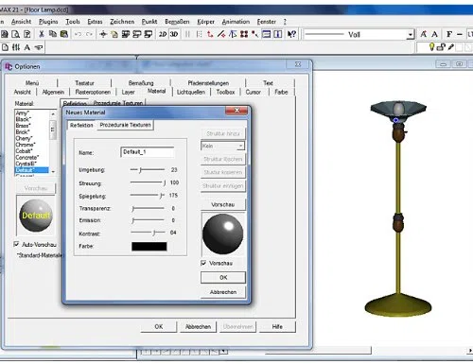Click the Streuung slider
This screenshot has width=473, height=364.
[148, 182]
